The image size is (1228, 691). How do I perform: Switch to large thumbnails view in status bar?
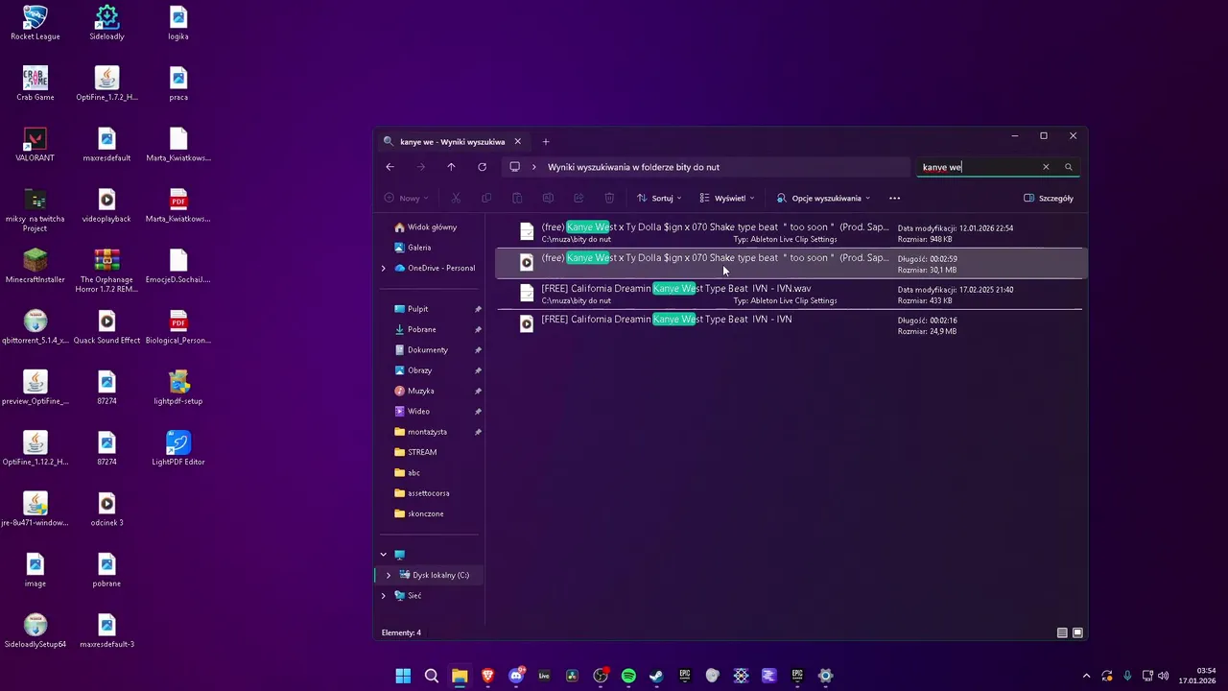(1077, 632)
